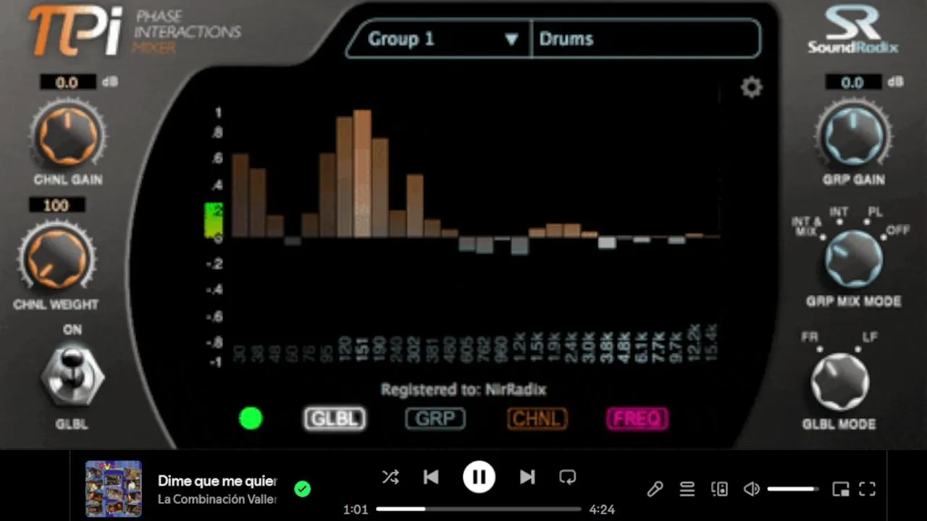Open the album art thumbnail
927x521 pixels.
[114, 489]
